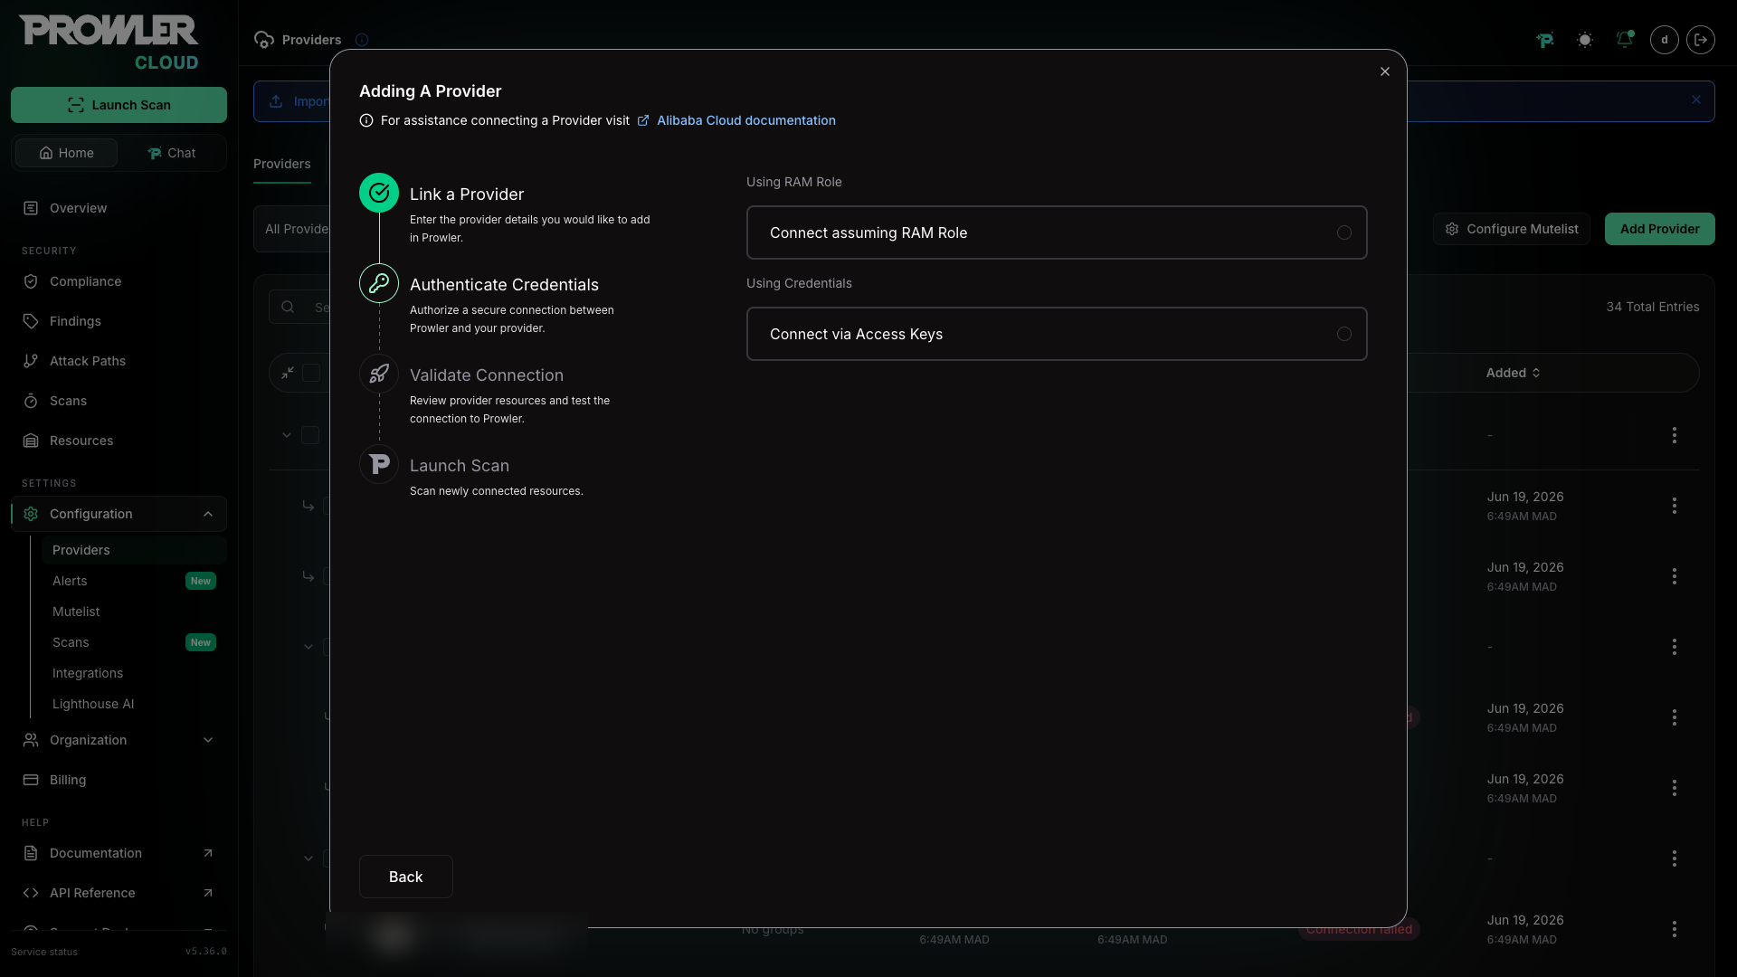
Task: Click the Overview icon in sidebar
Action: (x=31, y=208)
